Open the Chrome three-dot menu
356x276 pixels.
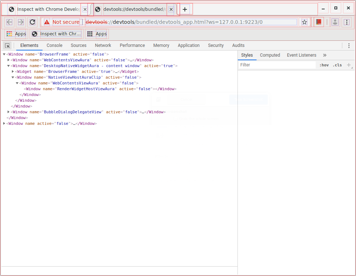tap(347, 22)
